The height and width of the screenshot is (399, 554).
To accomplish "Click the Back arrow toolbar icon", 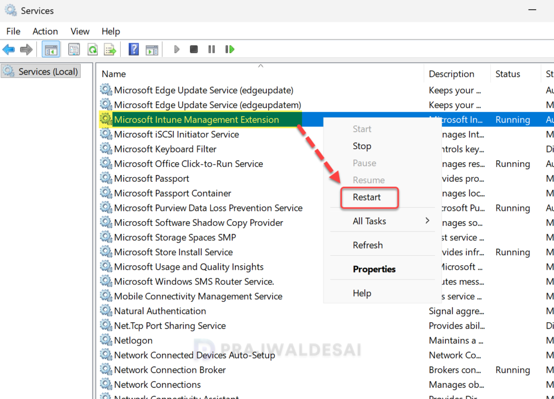I will [x=9, y=49].
